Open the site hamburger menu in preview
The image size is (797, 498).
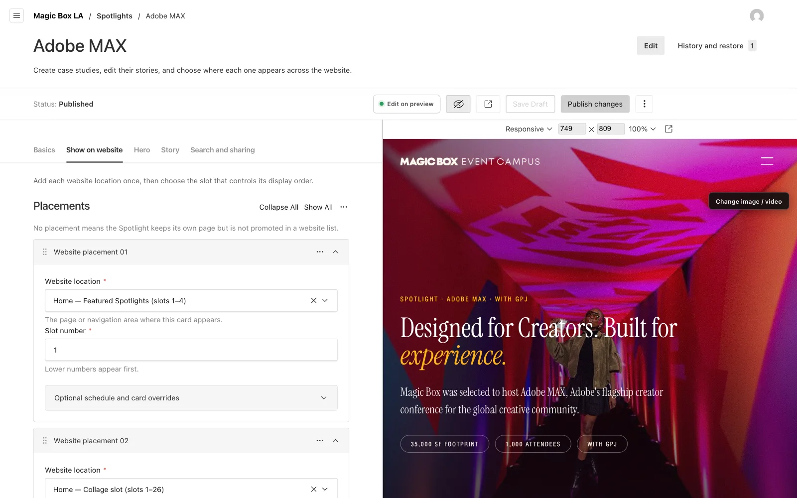pyautogui.click(x=767, y=161)
